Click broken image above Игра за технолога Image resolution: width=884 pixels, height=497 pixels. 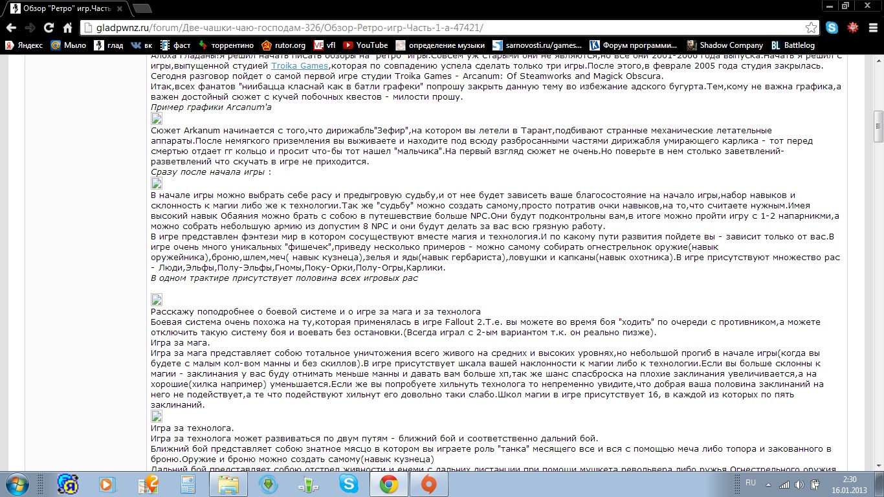pyautogui.click(x=157, y=416)
